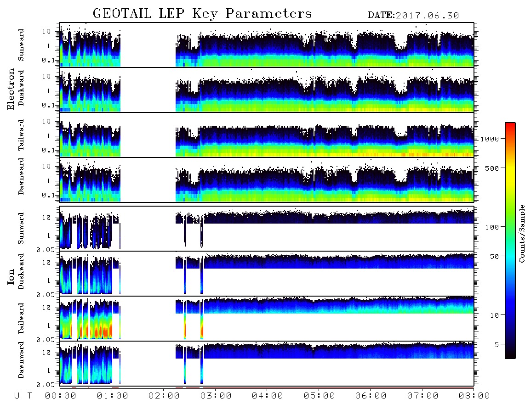Click inside the Ion Dawnward spectrogram panel
The width and height of the screenshot is (525, 404).
click(x=267, y=364)
